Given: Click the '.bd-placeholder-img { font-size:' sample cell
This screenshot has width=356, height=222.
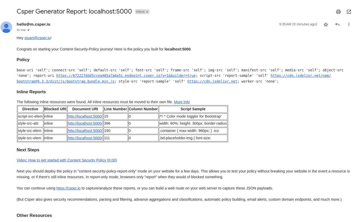Looking at the screenshot, I should [193, 138].
